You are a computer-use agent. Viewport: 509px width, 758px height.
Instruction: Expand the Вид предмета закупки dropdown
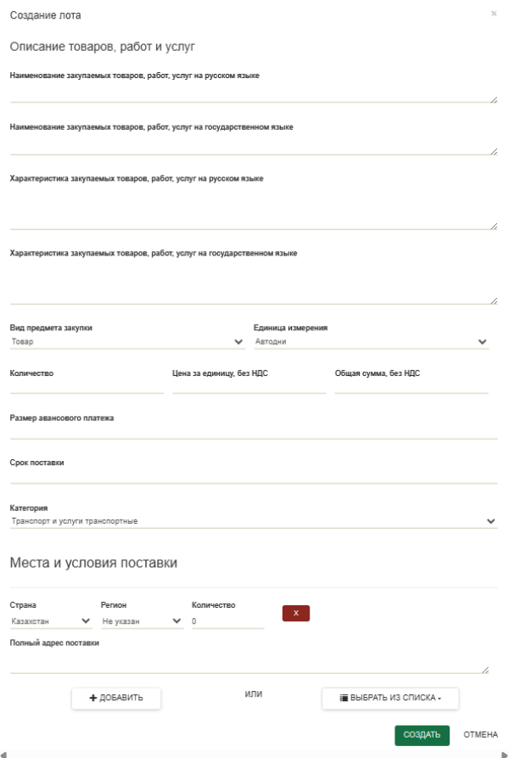tap(127, 342)
